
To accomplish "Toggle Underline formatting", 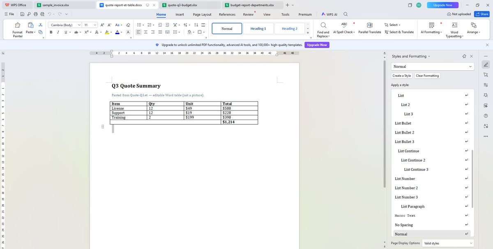I will [x=65, y=32].
